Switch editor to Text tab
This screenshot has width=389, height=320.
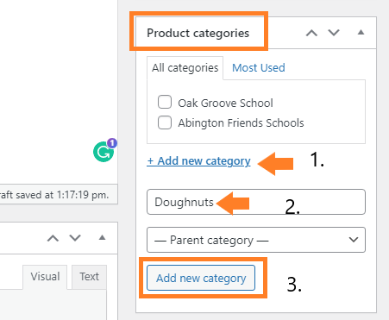89,277
